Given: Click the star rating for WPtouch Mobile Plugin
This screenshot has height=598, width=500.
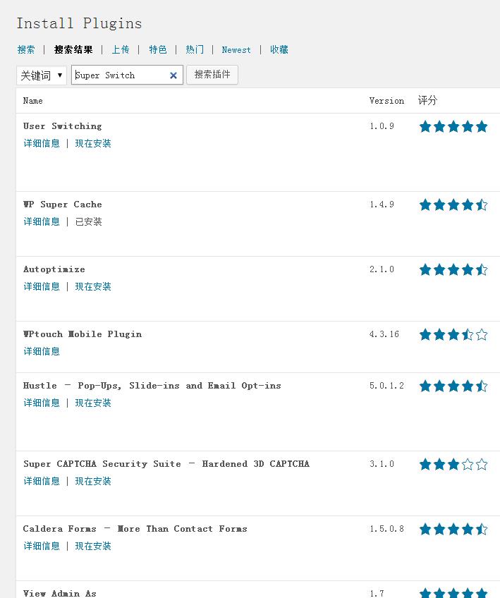Looking at the screenshot, I should click(453, 334).
